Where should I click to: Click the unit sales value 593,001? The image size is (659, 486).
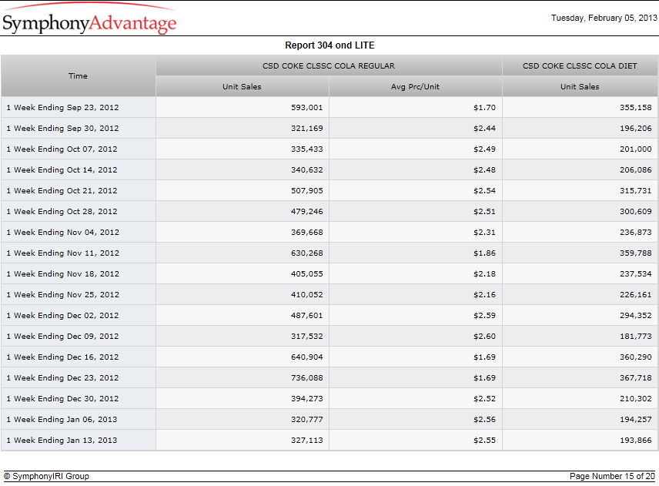pos(307,108)
